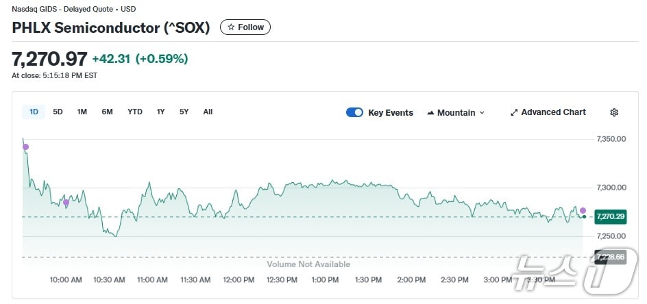Click the 7,270.29 current price label
This screenshot has width=647, height=304.
pyautogui.click(x=609, y=216)
